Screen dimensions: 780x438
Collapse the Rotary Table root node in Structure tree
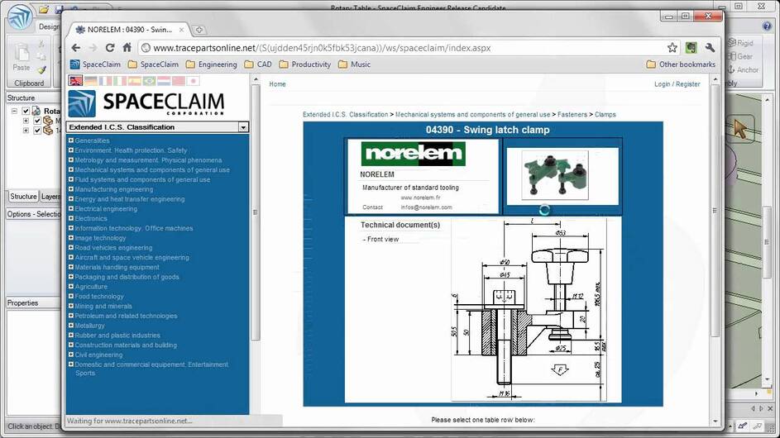click(x=14, y=111)
